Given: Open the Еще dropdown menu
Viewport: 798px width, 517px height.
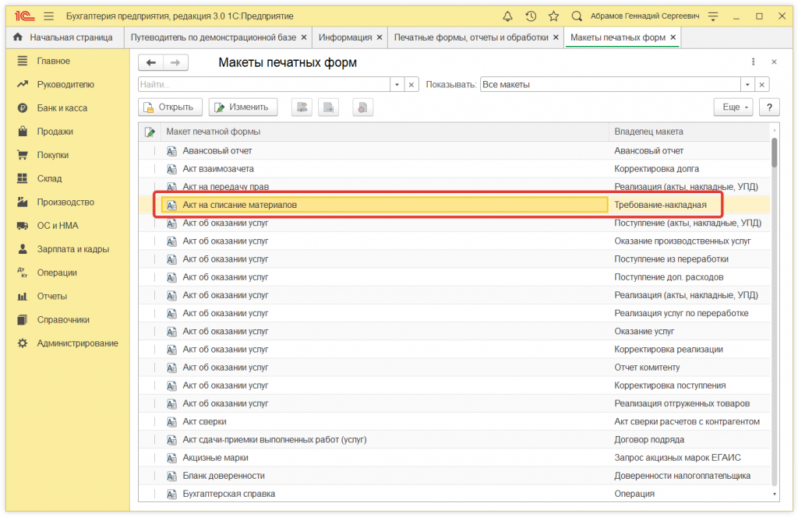Looking at the screenshot, I should 733,107.
